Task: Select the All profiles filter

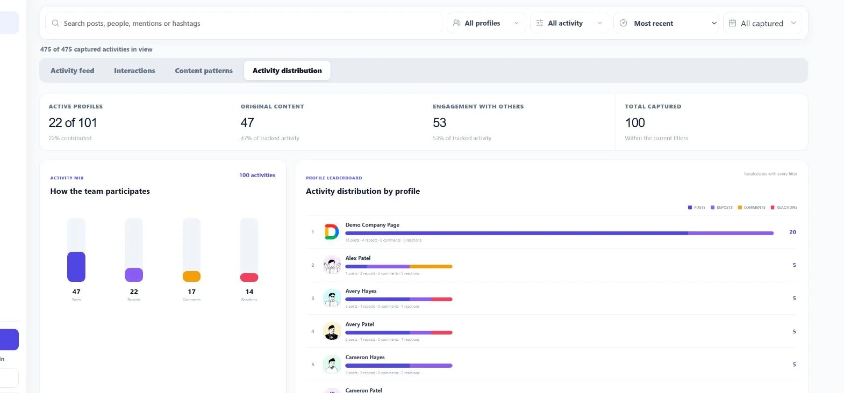Action: tap(487, 23)
